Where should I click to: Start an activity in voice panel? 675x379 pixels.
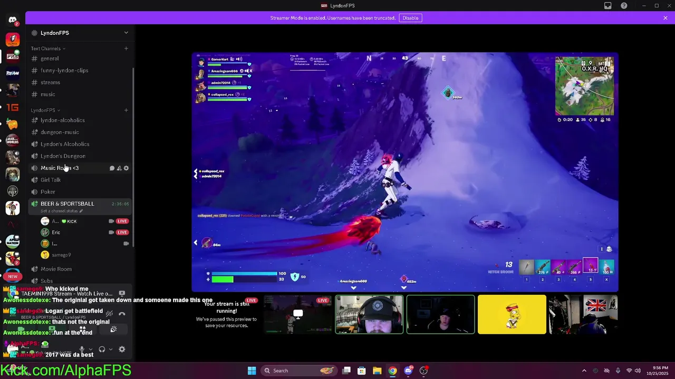click(x=82, y=330)
